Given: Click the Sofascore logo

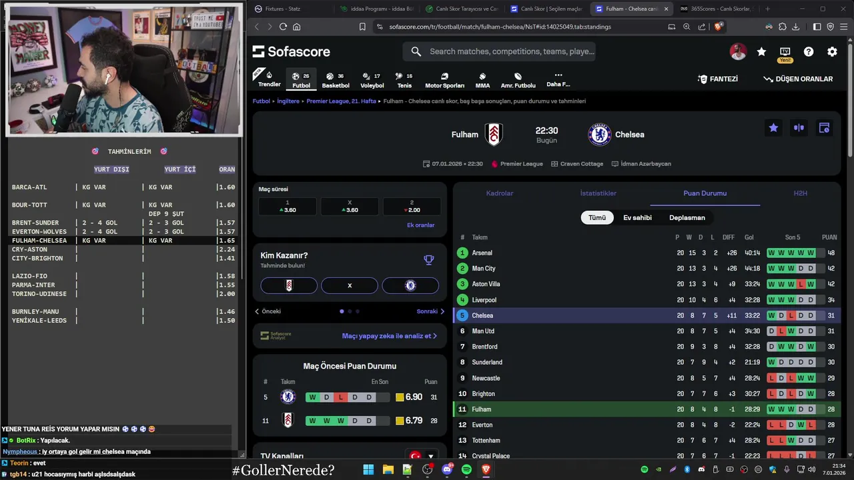Looking at the screenshot, I should [x=291, y=51].
